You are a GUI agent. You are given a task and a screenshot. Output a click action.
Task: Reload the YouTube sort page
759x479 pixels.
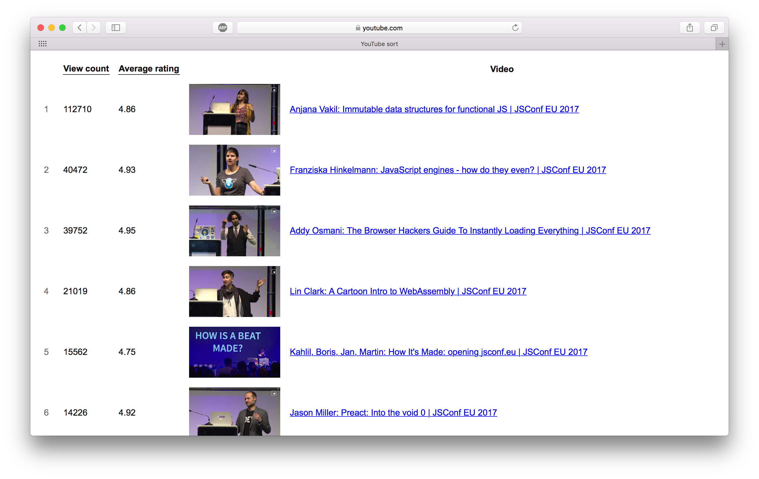point(515,28)
